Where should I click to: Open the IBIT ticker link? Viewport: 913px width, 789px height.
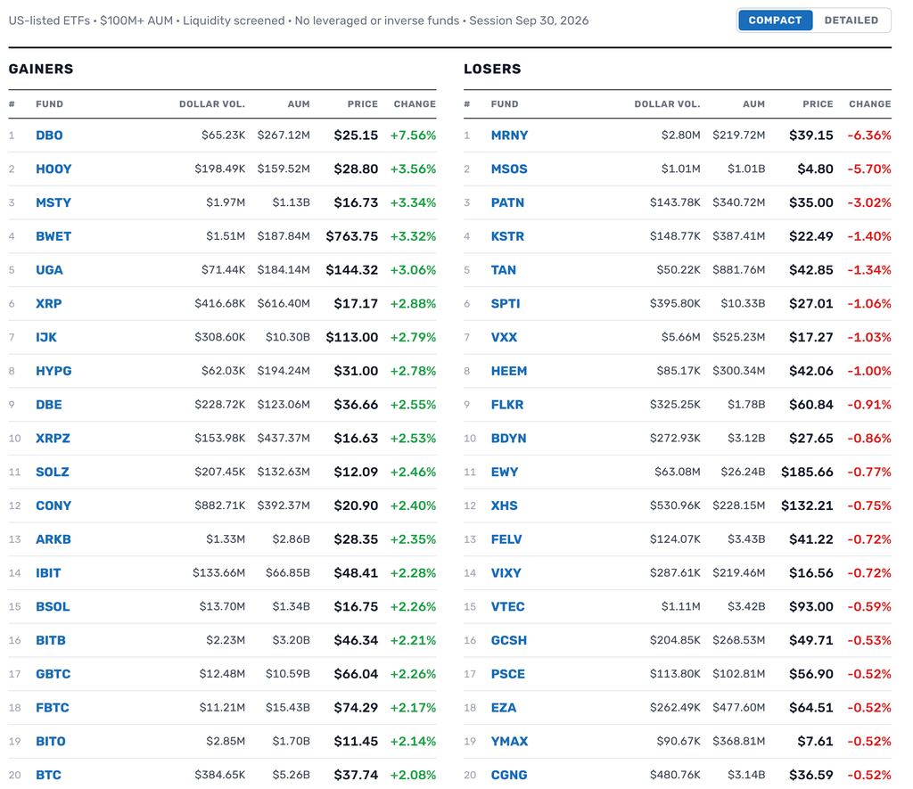click(48, 573)
